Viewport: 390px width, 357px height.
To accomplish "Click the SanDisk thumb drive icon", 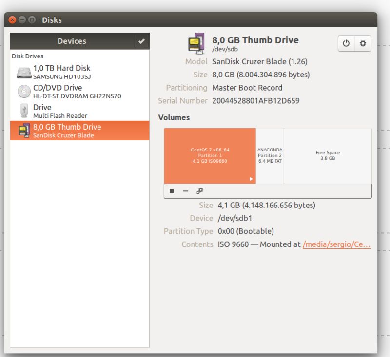I will 25,130.
